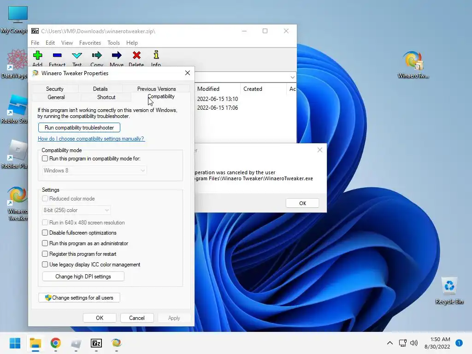
Task: Open the View menu in 7-Zip
Action: click(67, 43)
